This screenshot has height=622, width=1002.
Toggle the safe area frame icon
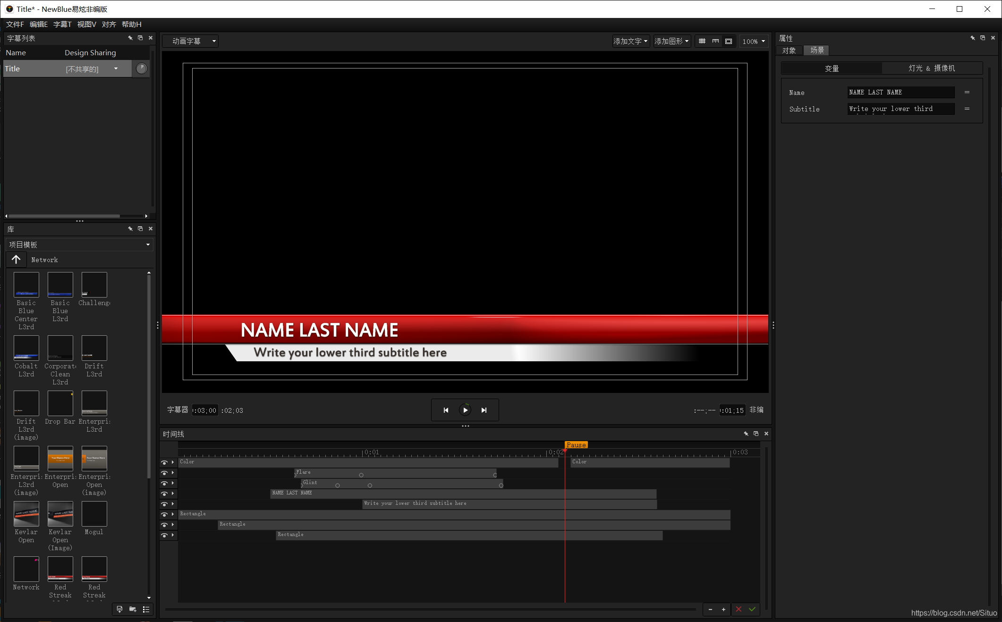click(x=729, y=41)
